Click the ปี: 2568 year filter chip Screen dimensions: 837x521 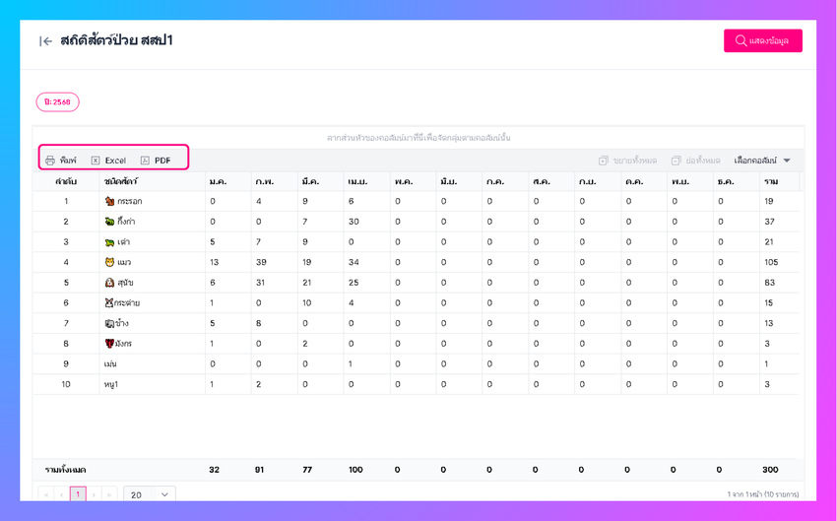[x=57, y=101]
